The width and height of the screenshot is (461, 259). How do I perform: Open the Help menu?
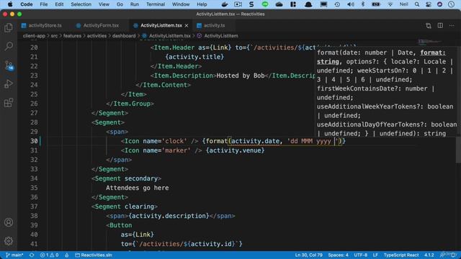(202, 4)
